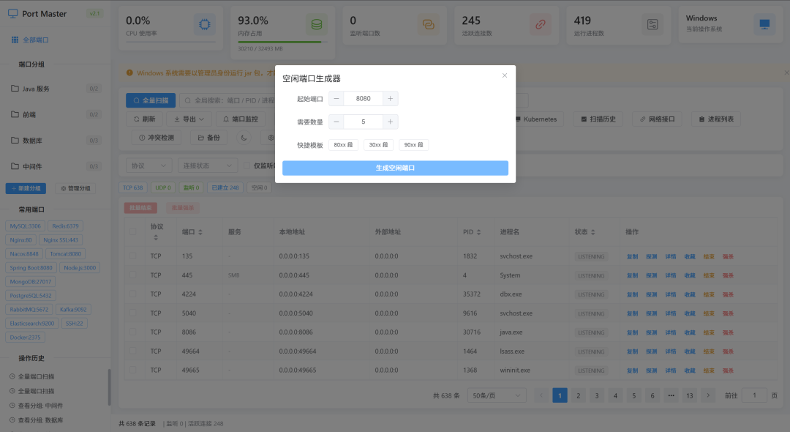
Task: Select the Nacos:8848 common port tag
Action: [24, 254]
